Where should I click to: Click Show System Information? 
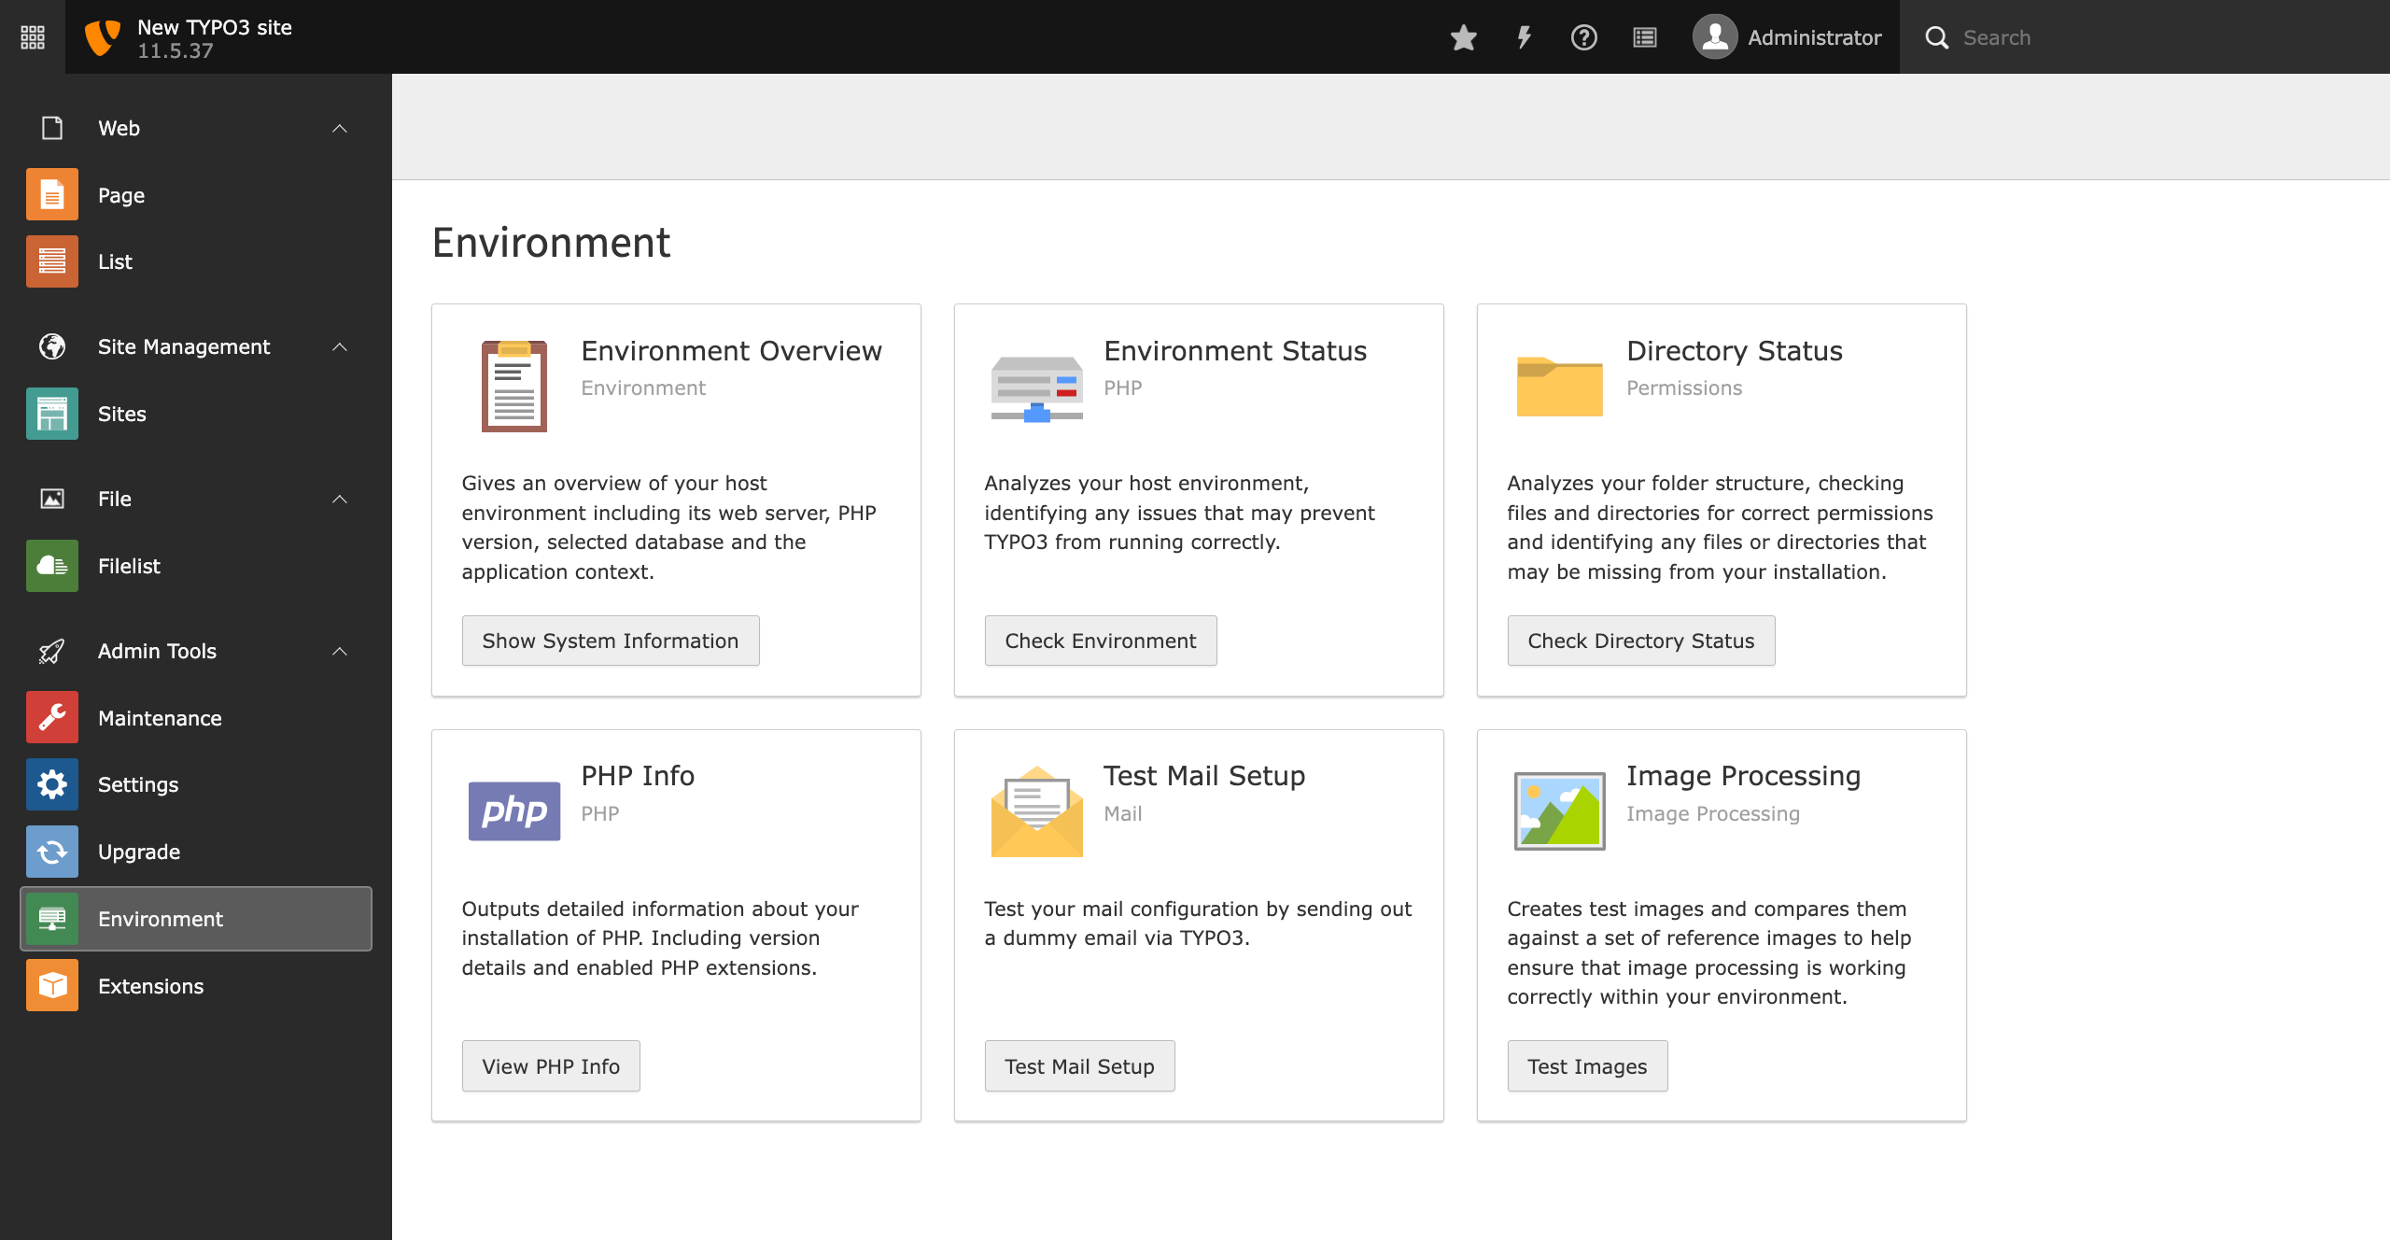(x=610, y=641)
